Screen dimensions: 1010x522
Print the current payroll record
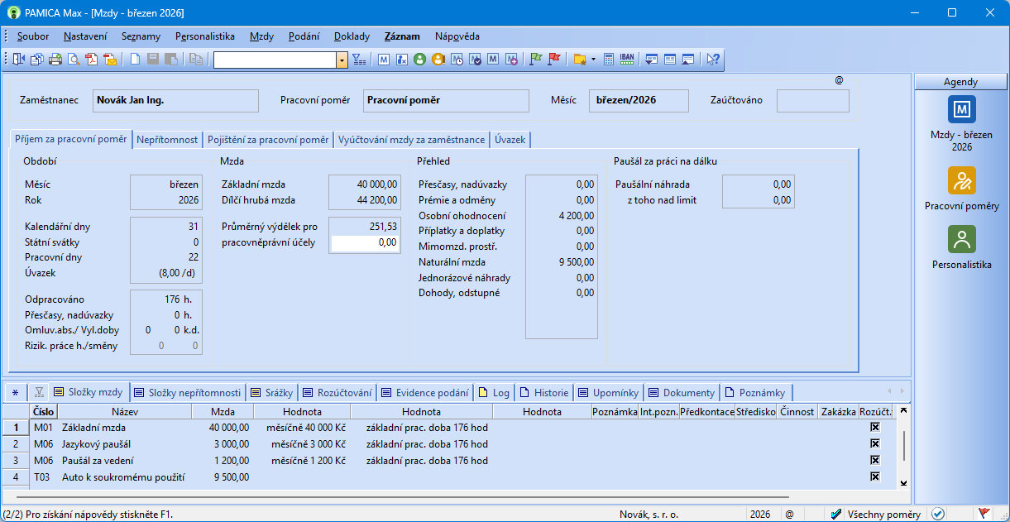coord(55,59)
